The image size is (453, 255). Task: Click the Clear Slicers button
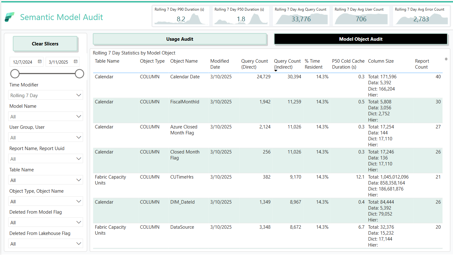click(45, 44)
